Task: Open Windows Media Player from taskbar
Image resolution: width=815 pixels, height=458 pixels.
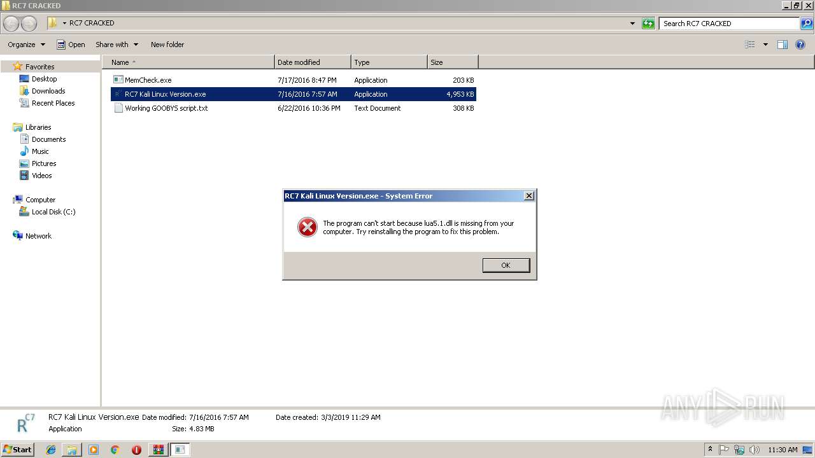Action: tap(94, 450)
